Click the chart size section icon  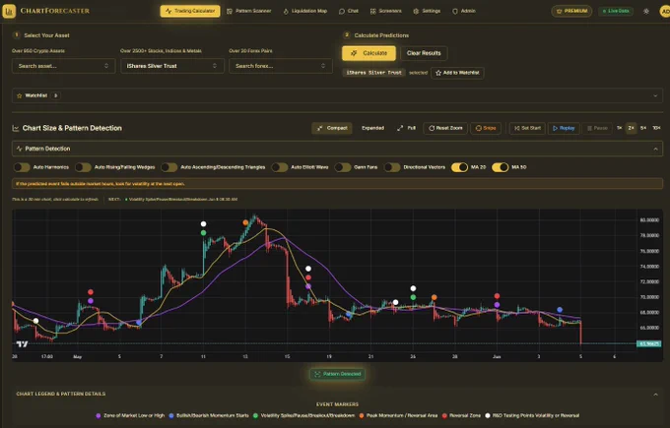[x=16, y=128]
